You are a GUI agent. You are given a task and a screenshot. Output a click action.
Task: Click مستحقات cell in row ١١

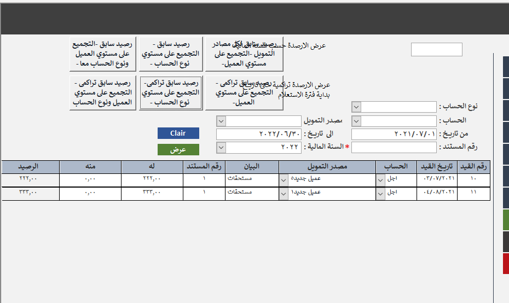[252, 194]
